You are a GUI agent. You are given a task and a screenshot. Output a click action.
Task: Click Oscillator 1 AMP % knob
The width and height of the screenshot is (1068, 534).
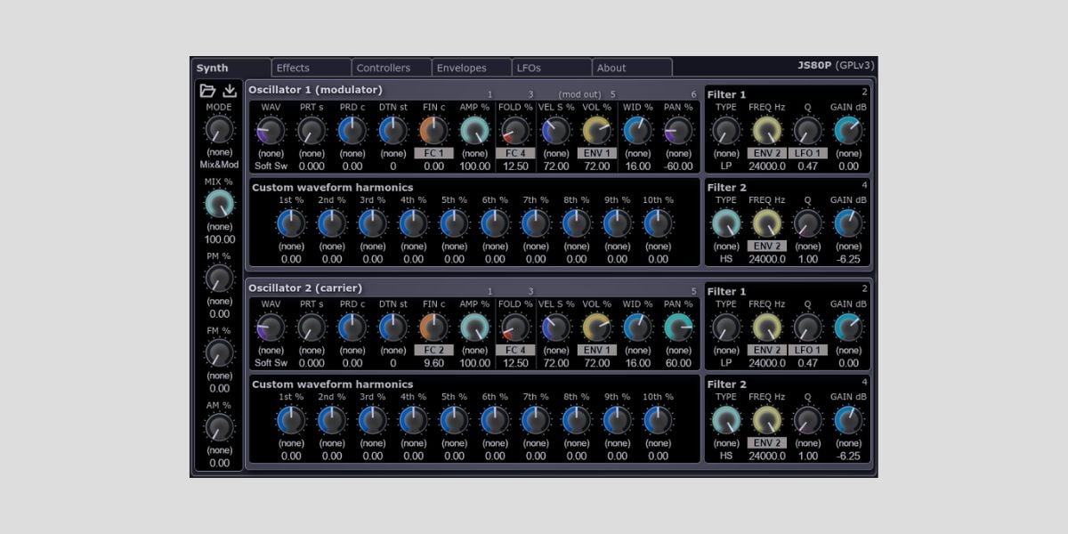[474, 131]
